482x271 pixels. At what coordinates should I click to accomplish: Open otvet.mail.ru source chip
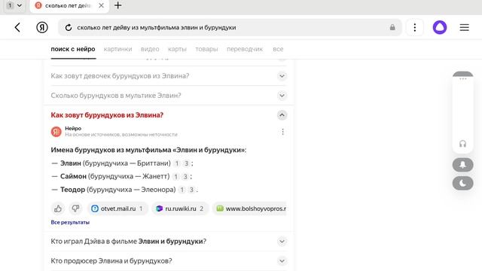tap(117, 209)
